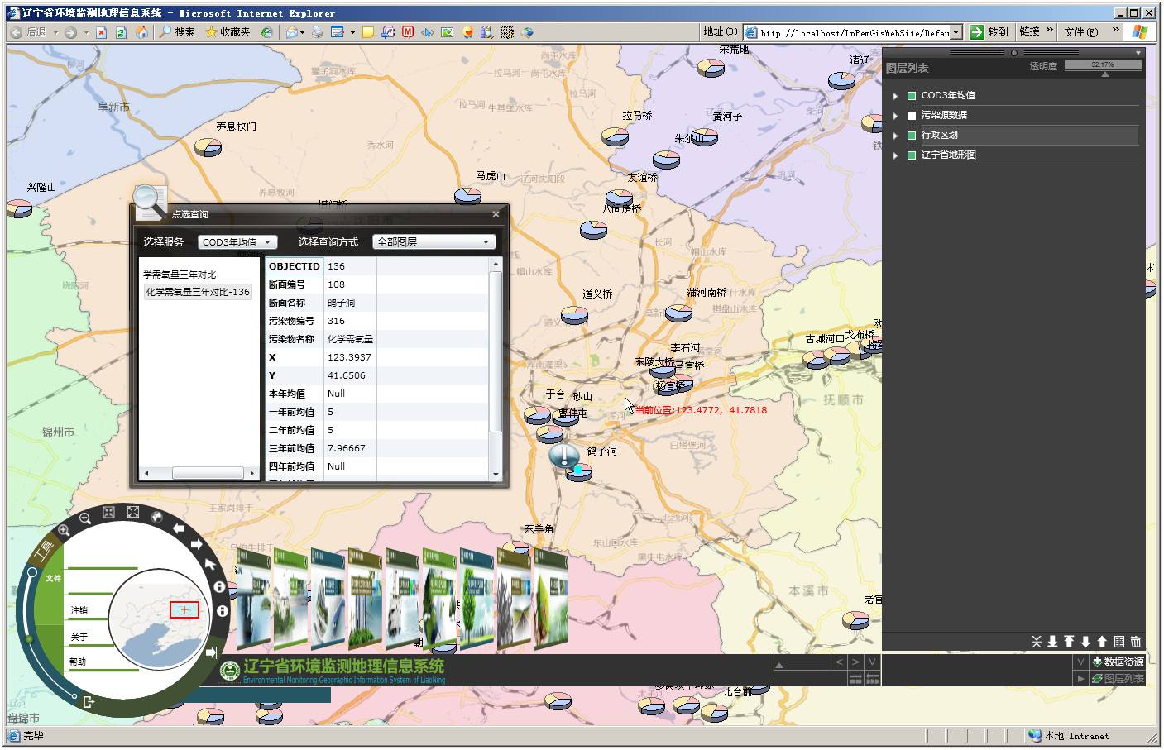
Task: Toggle visibility of COD3年均值 layer
Action: click(912, 96)
